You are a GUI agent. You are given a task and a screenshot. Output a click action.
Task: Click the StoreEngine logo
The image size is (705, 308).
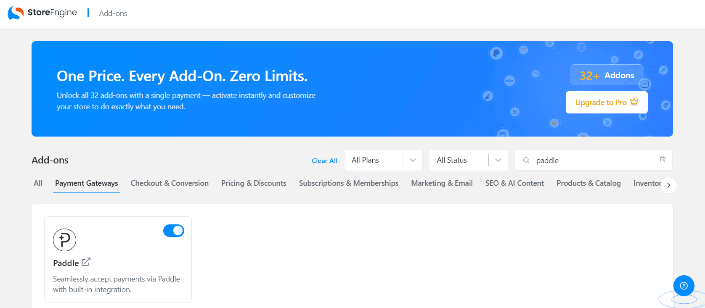click(42, 13)
